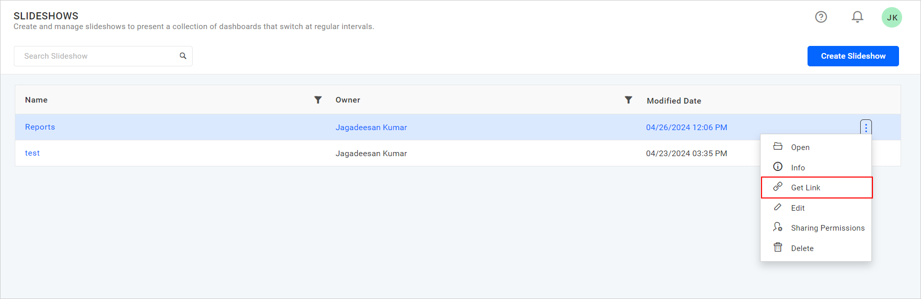The width and height of the screenshot is (921, 299).
Task: Open the notifications bell
Action: tap(858, 17)
